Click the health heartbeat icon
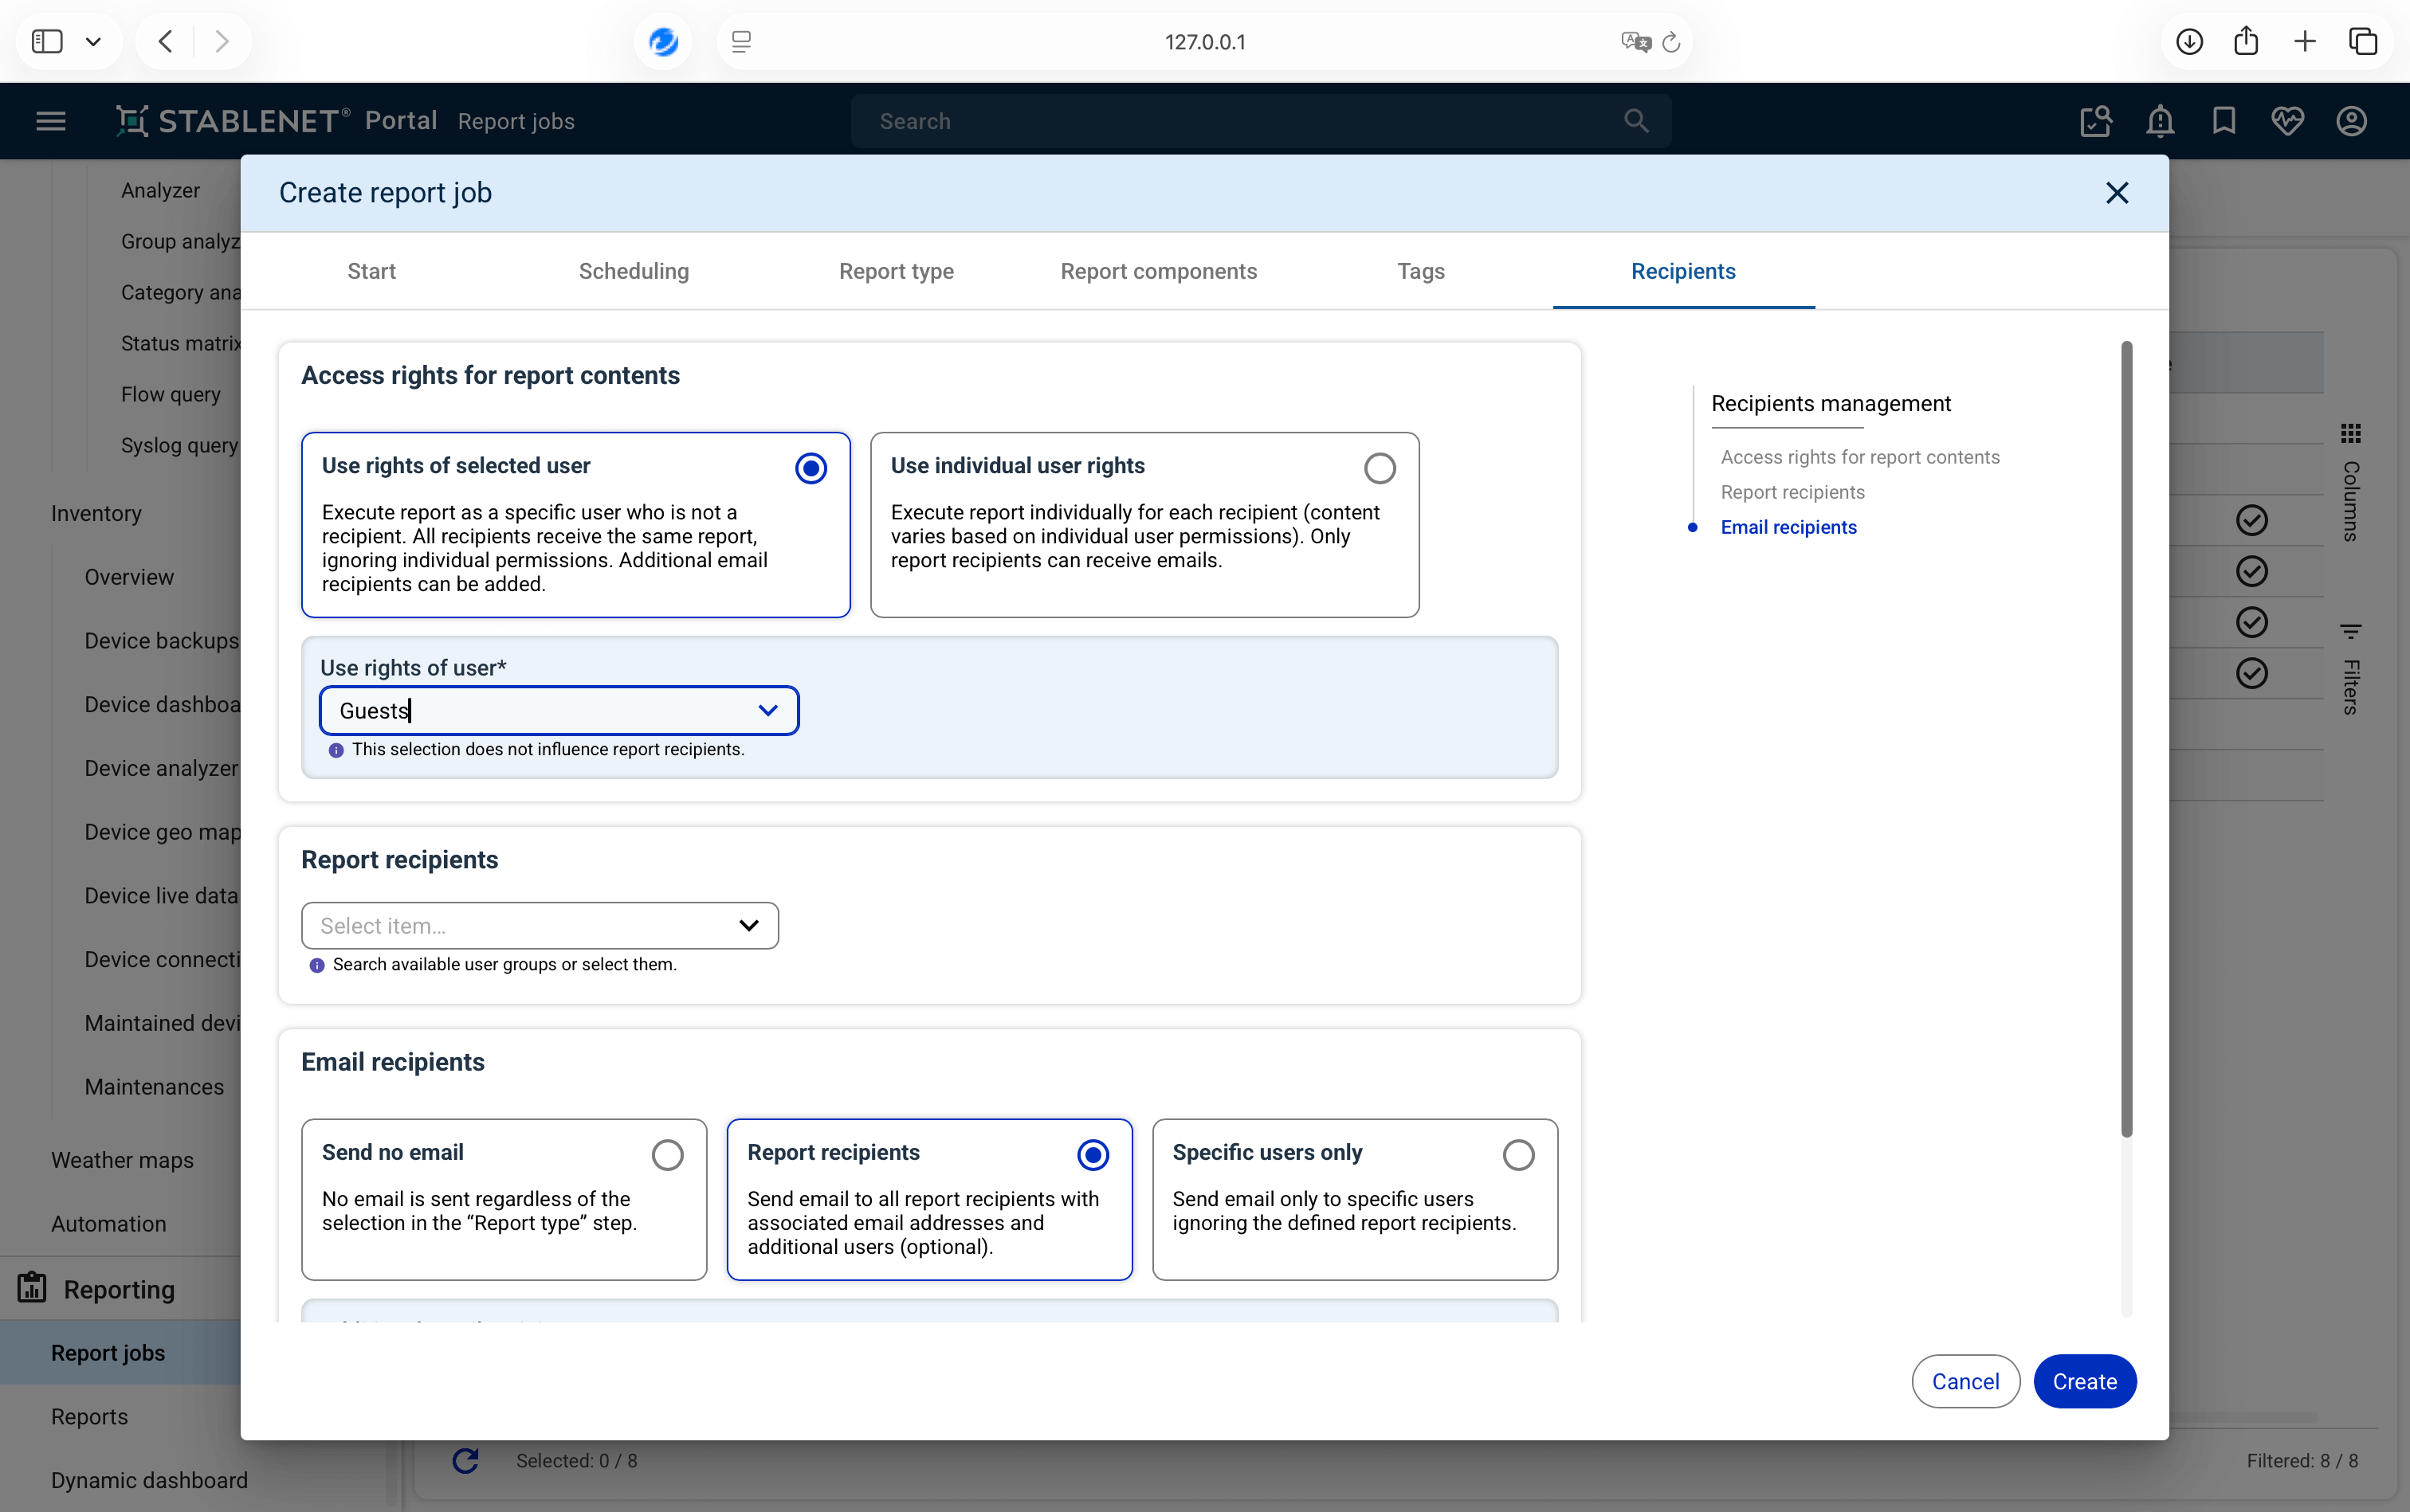2410x1512 pixels. pos(2287,121)
